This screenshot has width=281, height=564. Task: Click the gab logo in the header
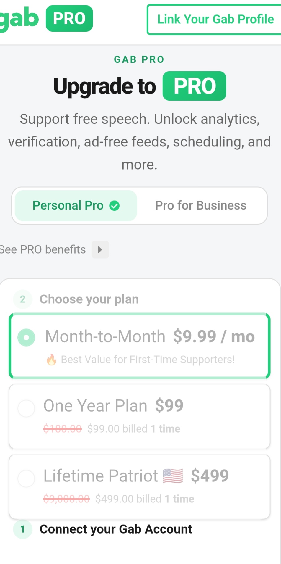pos(19,19)
